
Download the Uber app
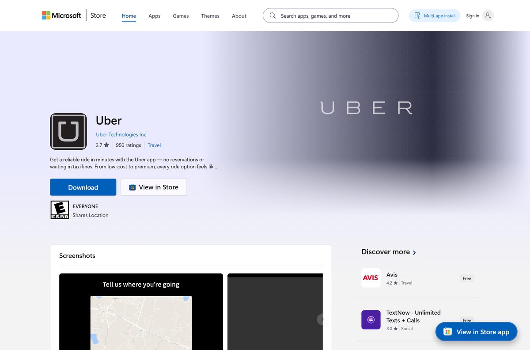(83, 187)
